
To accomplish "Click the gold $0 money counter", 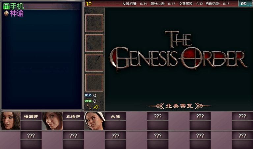I will pos(89,4).
